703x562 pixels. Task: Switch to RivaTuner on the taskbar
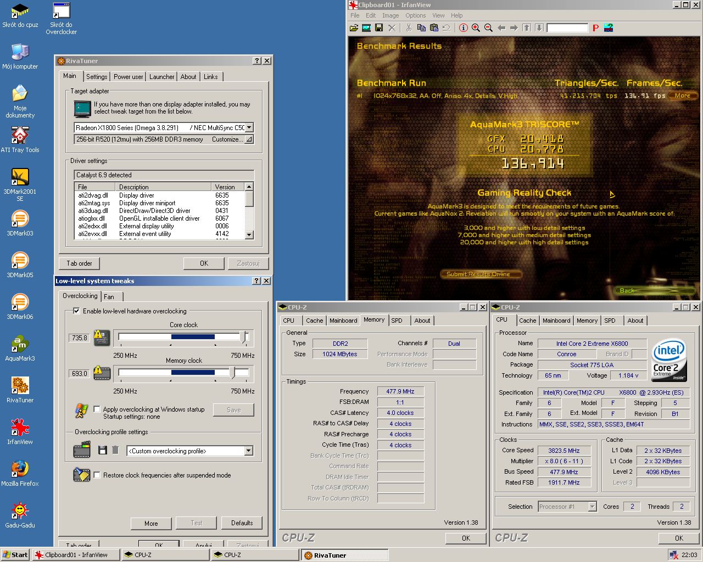[x=344, y=555]
